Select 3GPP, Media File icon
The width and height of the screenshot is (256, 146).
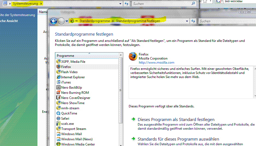pos(58,61)
